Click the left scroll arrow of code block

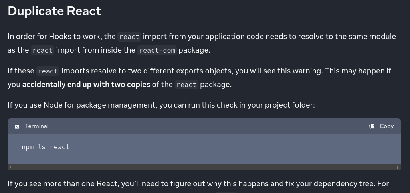(x=10, y=167)
